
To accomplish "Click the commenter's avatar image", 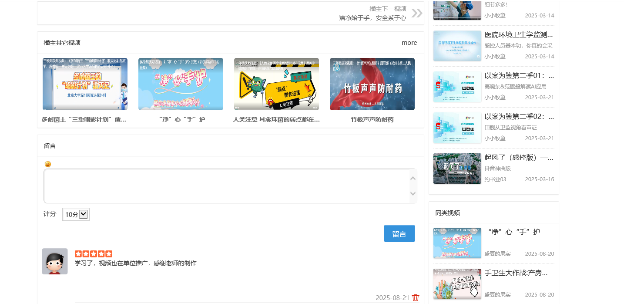I will point(55,261).
